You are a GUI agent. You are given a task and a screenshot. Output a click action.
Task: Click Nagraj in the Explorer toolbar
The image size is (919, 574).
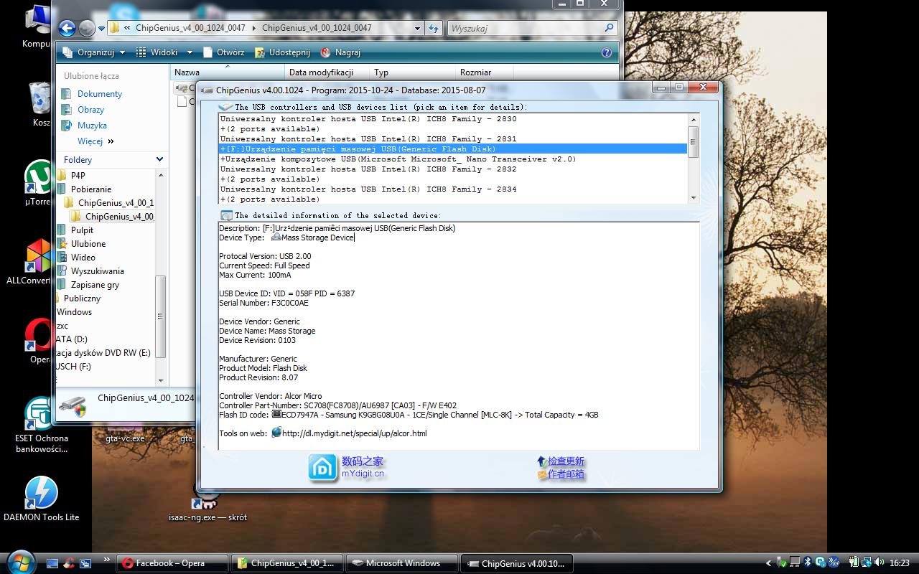[x=340, y=52]
